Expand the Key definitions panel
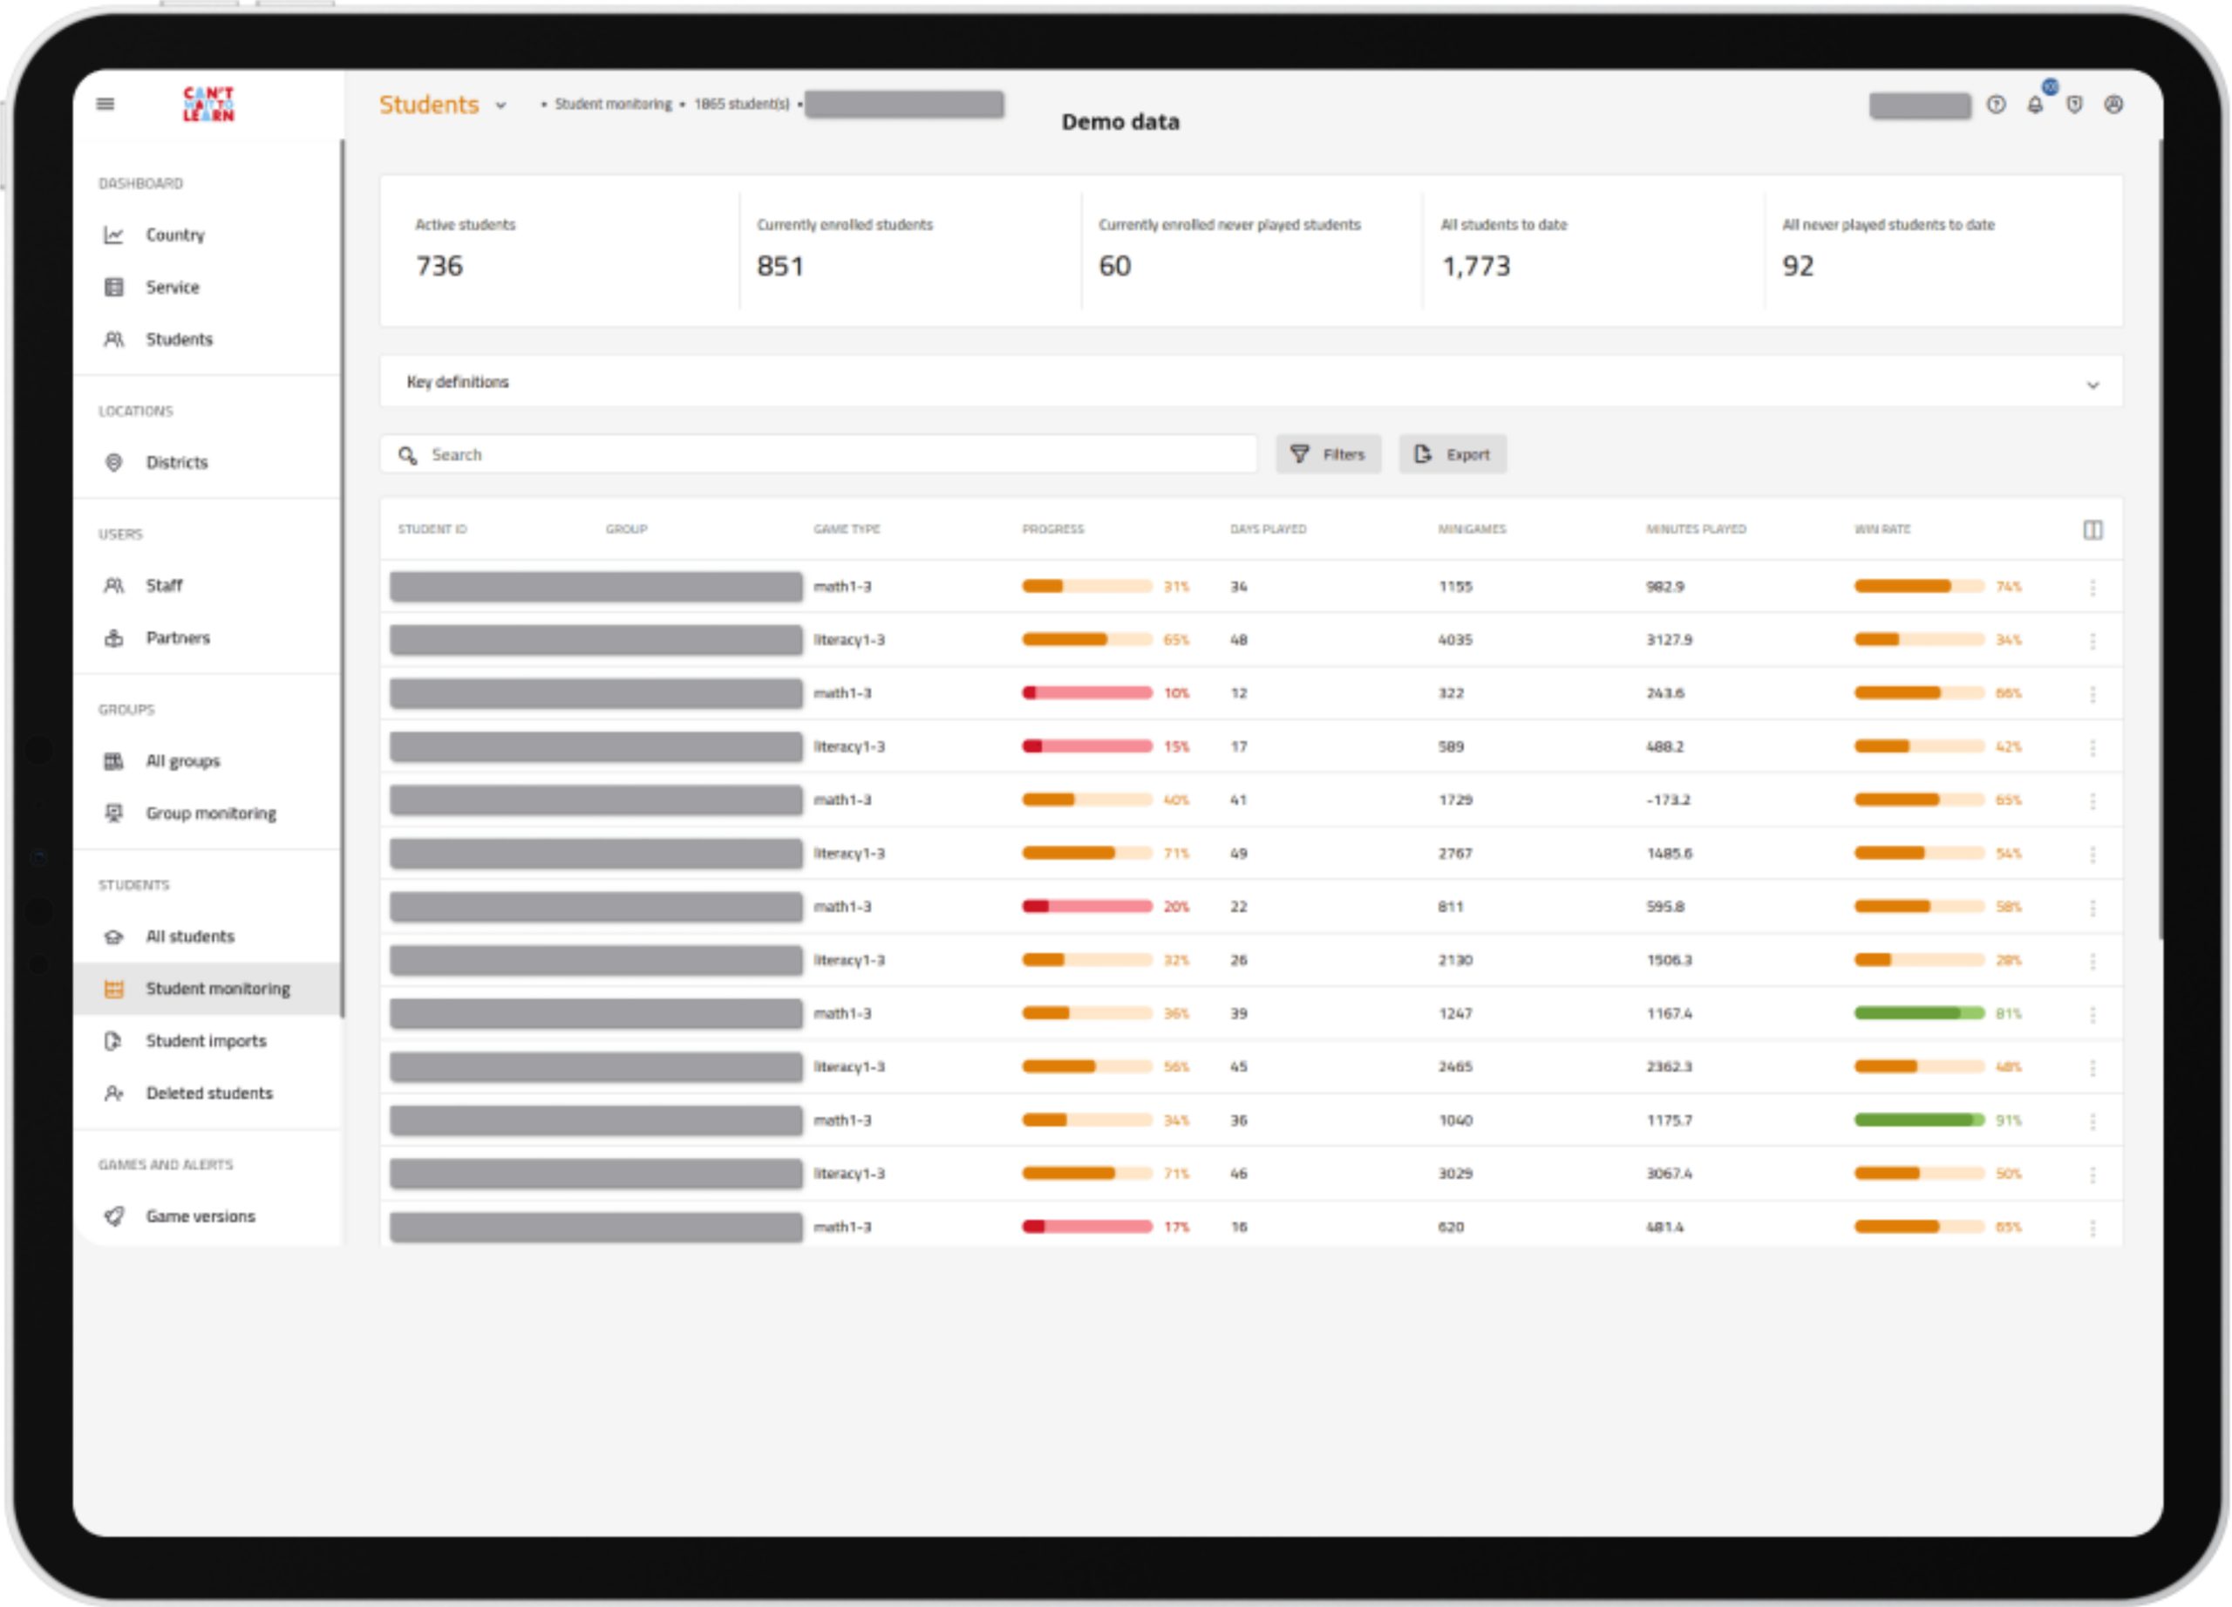 click(2092, 385)
